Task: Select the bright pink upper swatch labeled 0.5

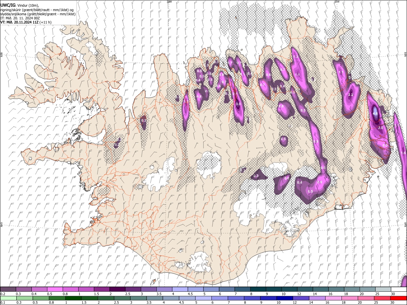Action: [55, 289]
